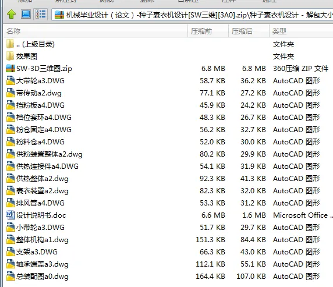This screenshot has height=287, width=333.
Task: Click file name 排风管a4.DWG
Action: pyautogui.click(x=40, y=203)
